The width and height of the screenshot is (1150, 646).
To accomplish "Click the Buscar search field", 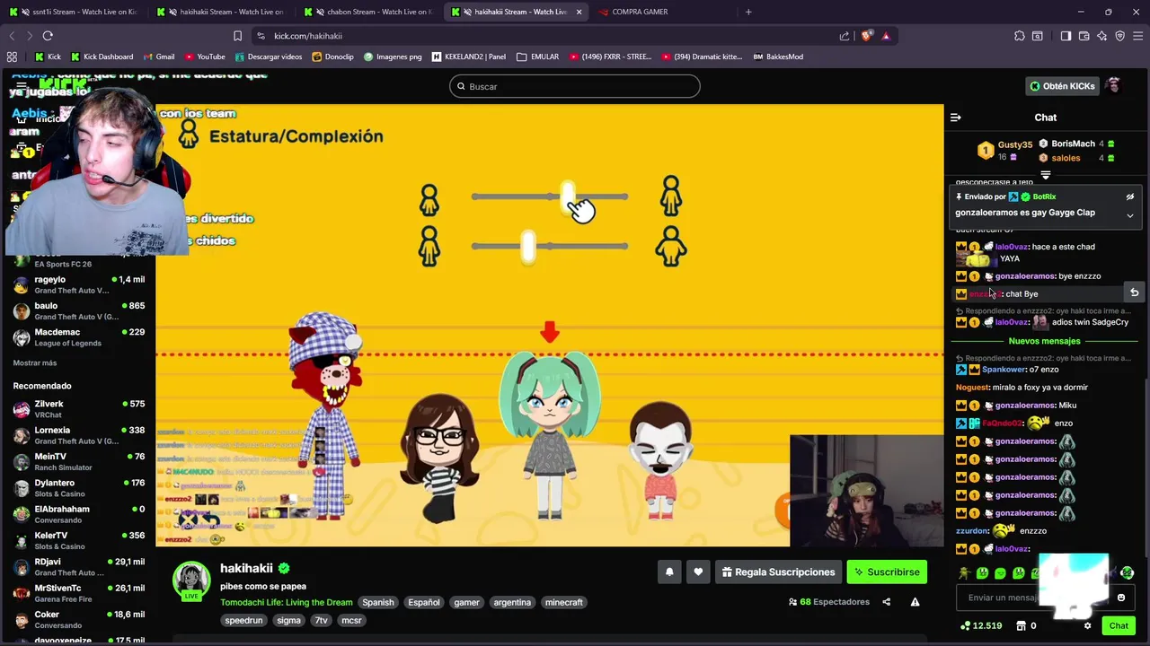I will tap(575, 86).
